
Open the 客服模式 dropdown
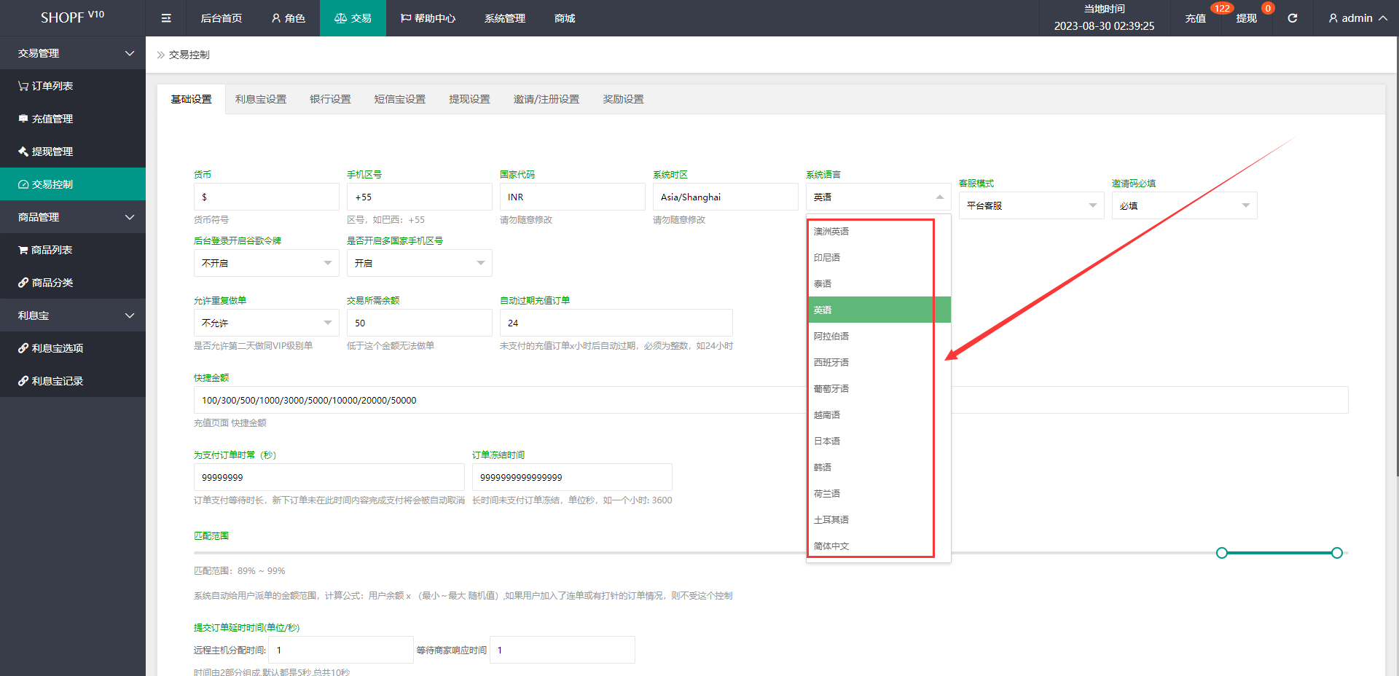pos(1030,206)
